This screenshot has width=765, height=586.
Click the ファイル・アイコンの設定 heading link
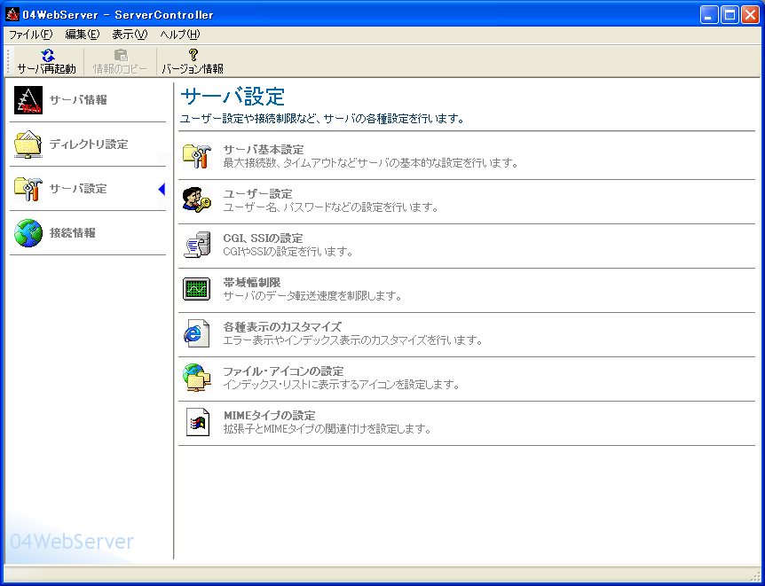coord(283,371)
